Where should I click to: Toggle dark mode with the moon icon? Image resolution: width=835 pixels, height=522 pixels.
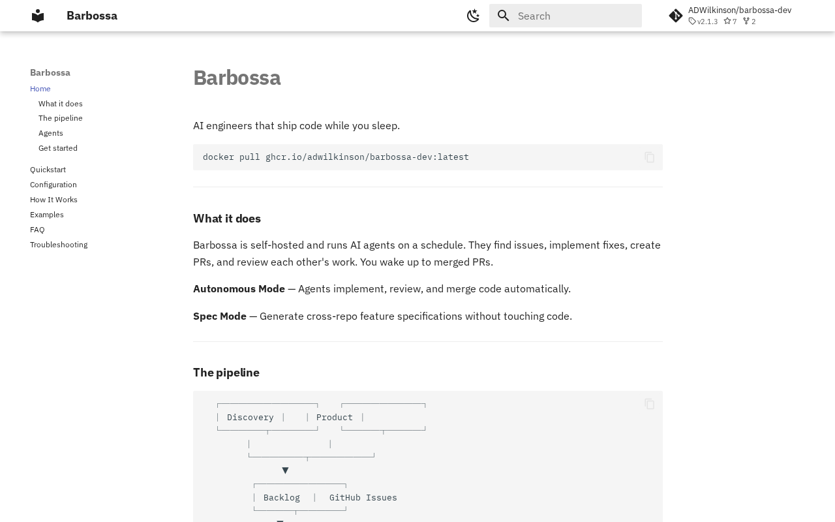474,16
